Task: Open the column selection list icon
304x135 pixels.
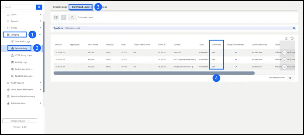Action: 56,17
